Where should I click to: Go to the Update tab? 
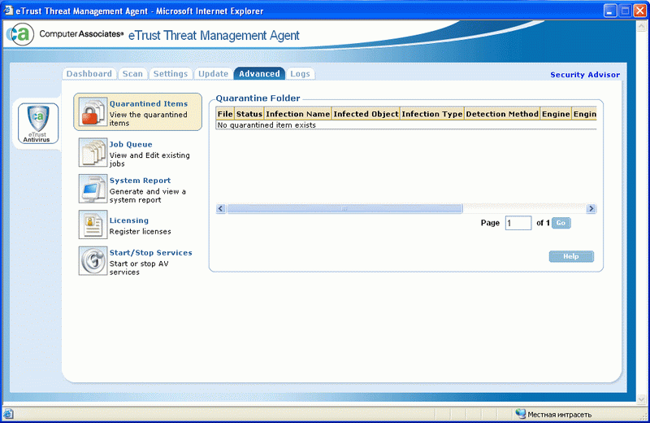(213, 73)
